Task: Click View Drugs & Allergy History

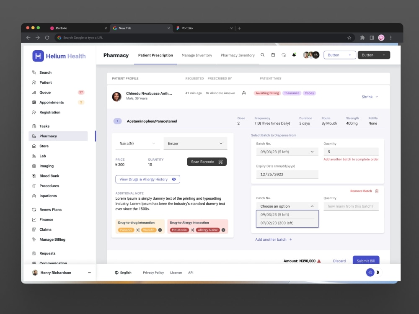Action: tap(148, 180)
